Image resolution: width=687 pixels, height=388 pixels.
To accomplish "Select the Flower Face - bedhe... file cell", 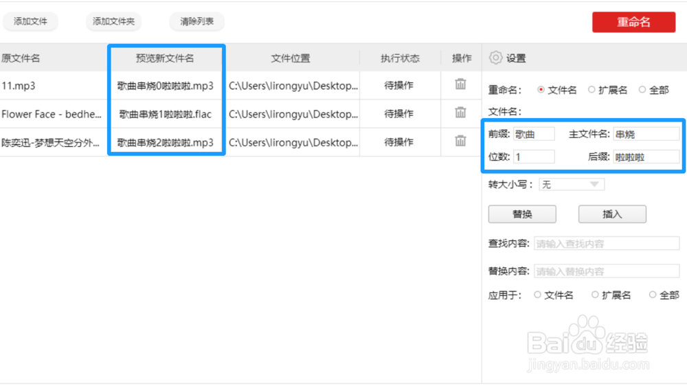I will point(52,114).
